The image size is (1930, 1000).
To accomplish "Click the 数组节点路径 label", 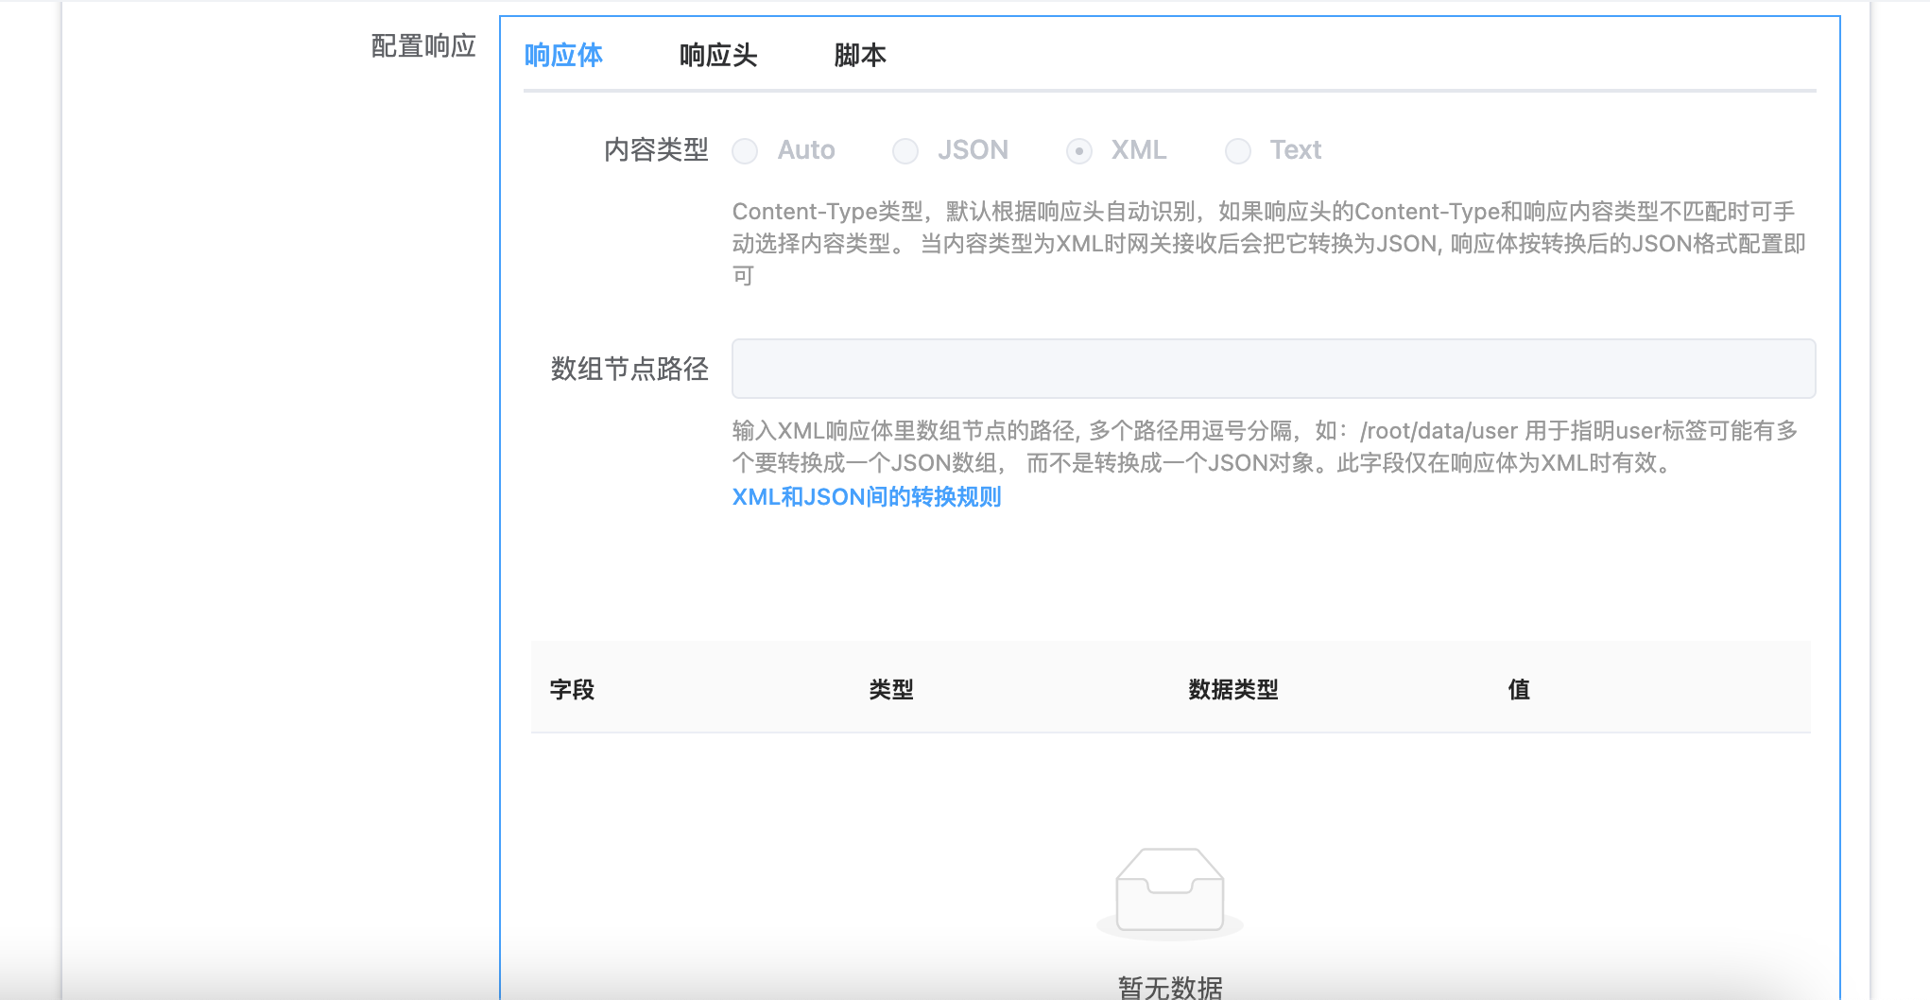I will coord(629,369).
